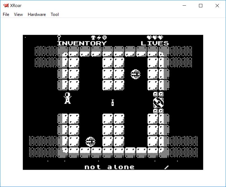This screenshot has height=187, width=226.
Task: Click the slash symbol beside the room name
Action: [x=167, y=167]
